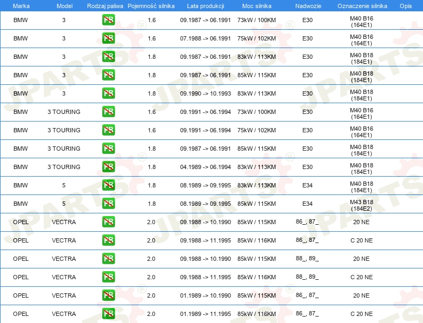Viewport: 423px width, 323px height.
Task: Click 3 TOURING model in the 04.1989 row
Action: click(x=64, y=167)
